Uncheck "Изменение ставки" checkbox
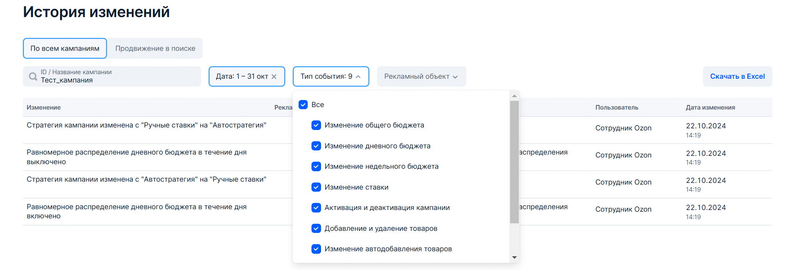Screen dimensions: 797x270 (x=316, y=187)
